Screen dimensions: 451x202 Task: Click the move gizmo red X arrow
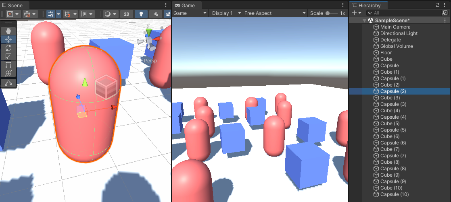point(114,107)
